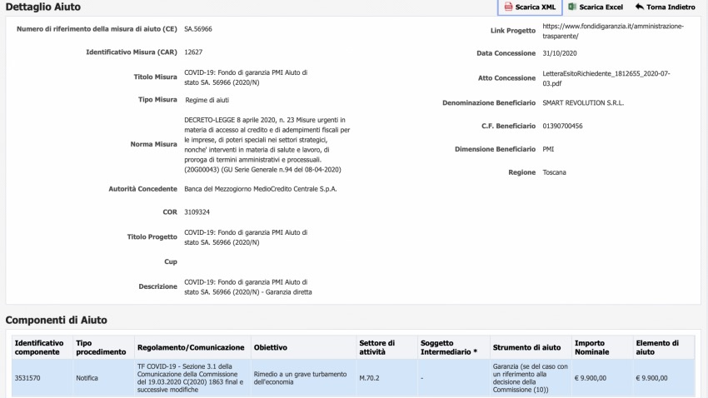The height and width of the screenshot is (398, 708).
Task: Click the Excel icon beside Scarica Excel
Action: (572, 7)
